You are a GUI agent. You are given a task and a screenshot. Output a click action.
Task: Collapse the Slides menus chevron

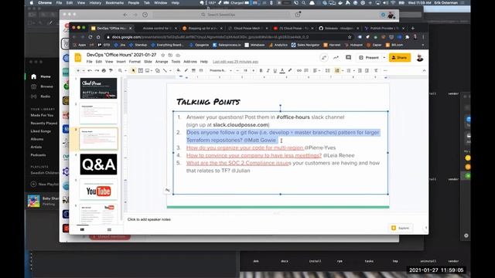[424, 70]
